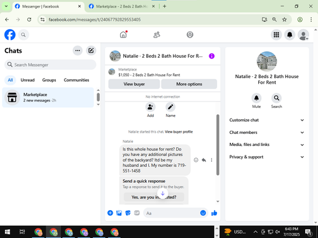Screen dimensions: 318x238
Task: Open the Groups circle icon in top navigation
Action: pyautogui.click(x=190, y=35)
